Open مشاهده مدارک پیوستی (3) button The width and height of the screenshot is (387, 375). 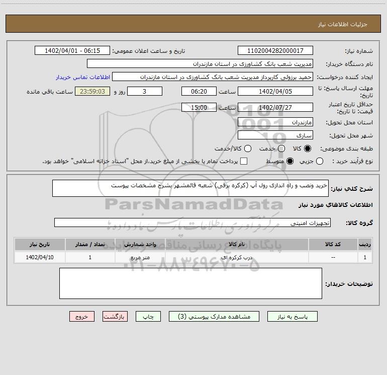(214, 317)
